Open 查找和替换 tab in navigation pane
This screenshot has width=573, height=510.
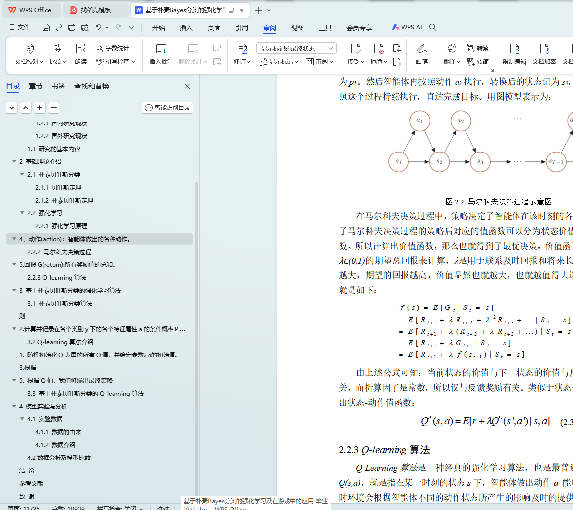coord(92,86)
